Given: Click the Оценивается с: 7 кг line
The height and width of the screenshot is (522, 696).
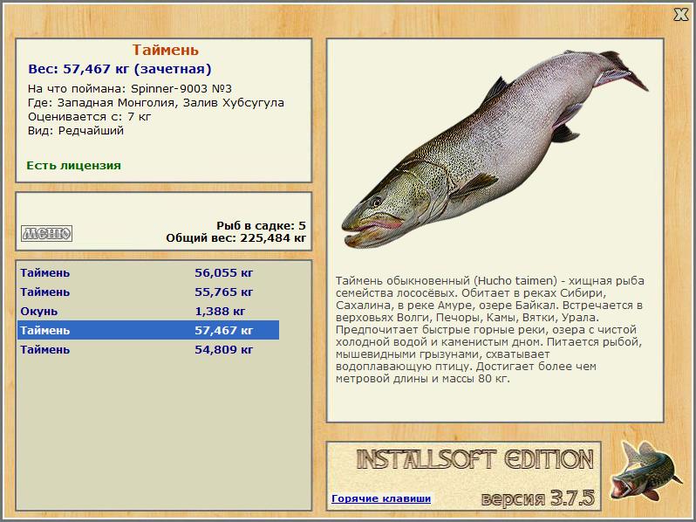Looking at the screenshot, I should [89, 117].
